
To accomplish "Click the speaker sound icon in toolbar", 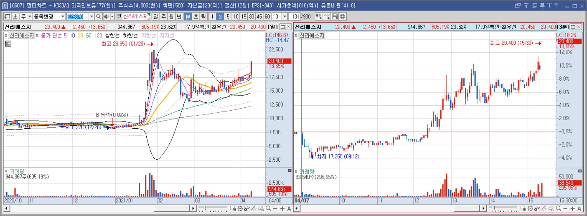I will (106, 16).
